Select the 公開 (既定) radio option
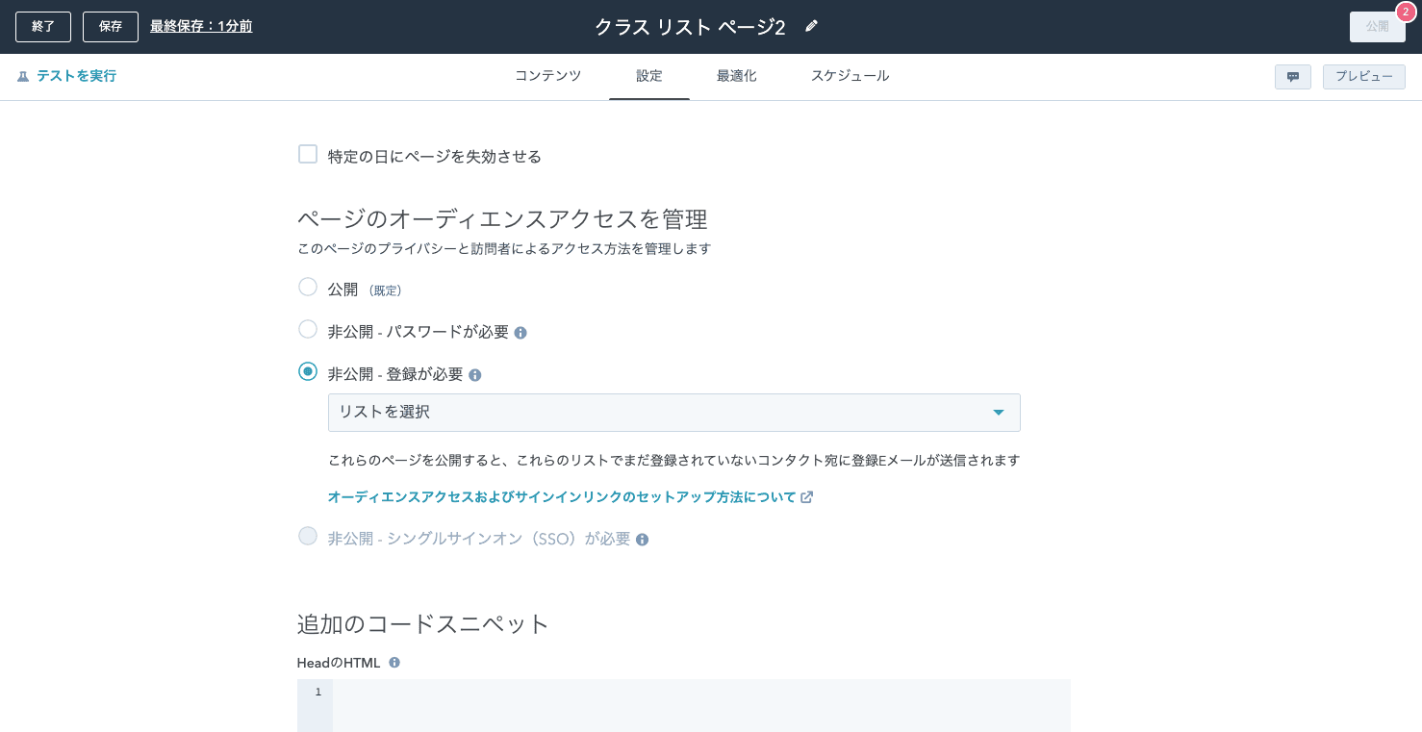The image size is (1422, 732). point(308,287)
